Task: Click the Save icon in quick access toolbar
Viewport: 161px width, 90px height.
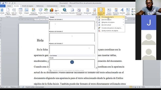Action: (3, 3)
